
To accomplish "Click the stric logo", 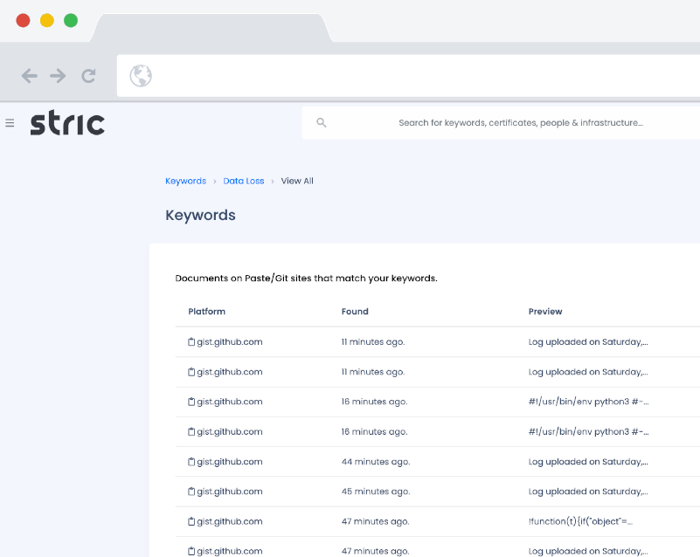I will coord(67,123).
